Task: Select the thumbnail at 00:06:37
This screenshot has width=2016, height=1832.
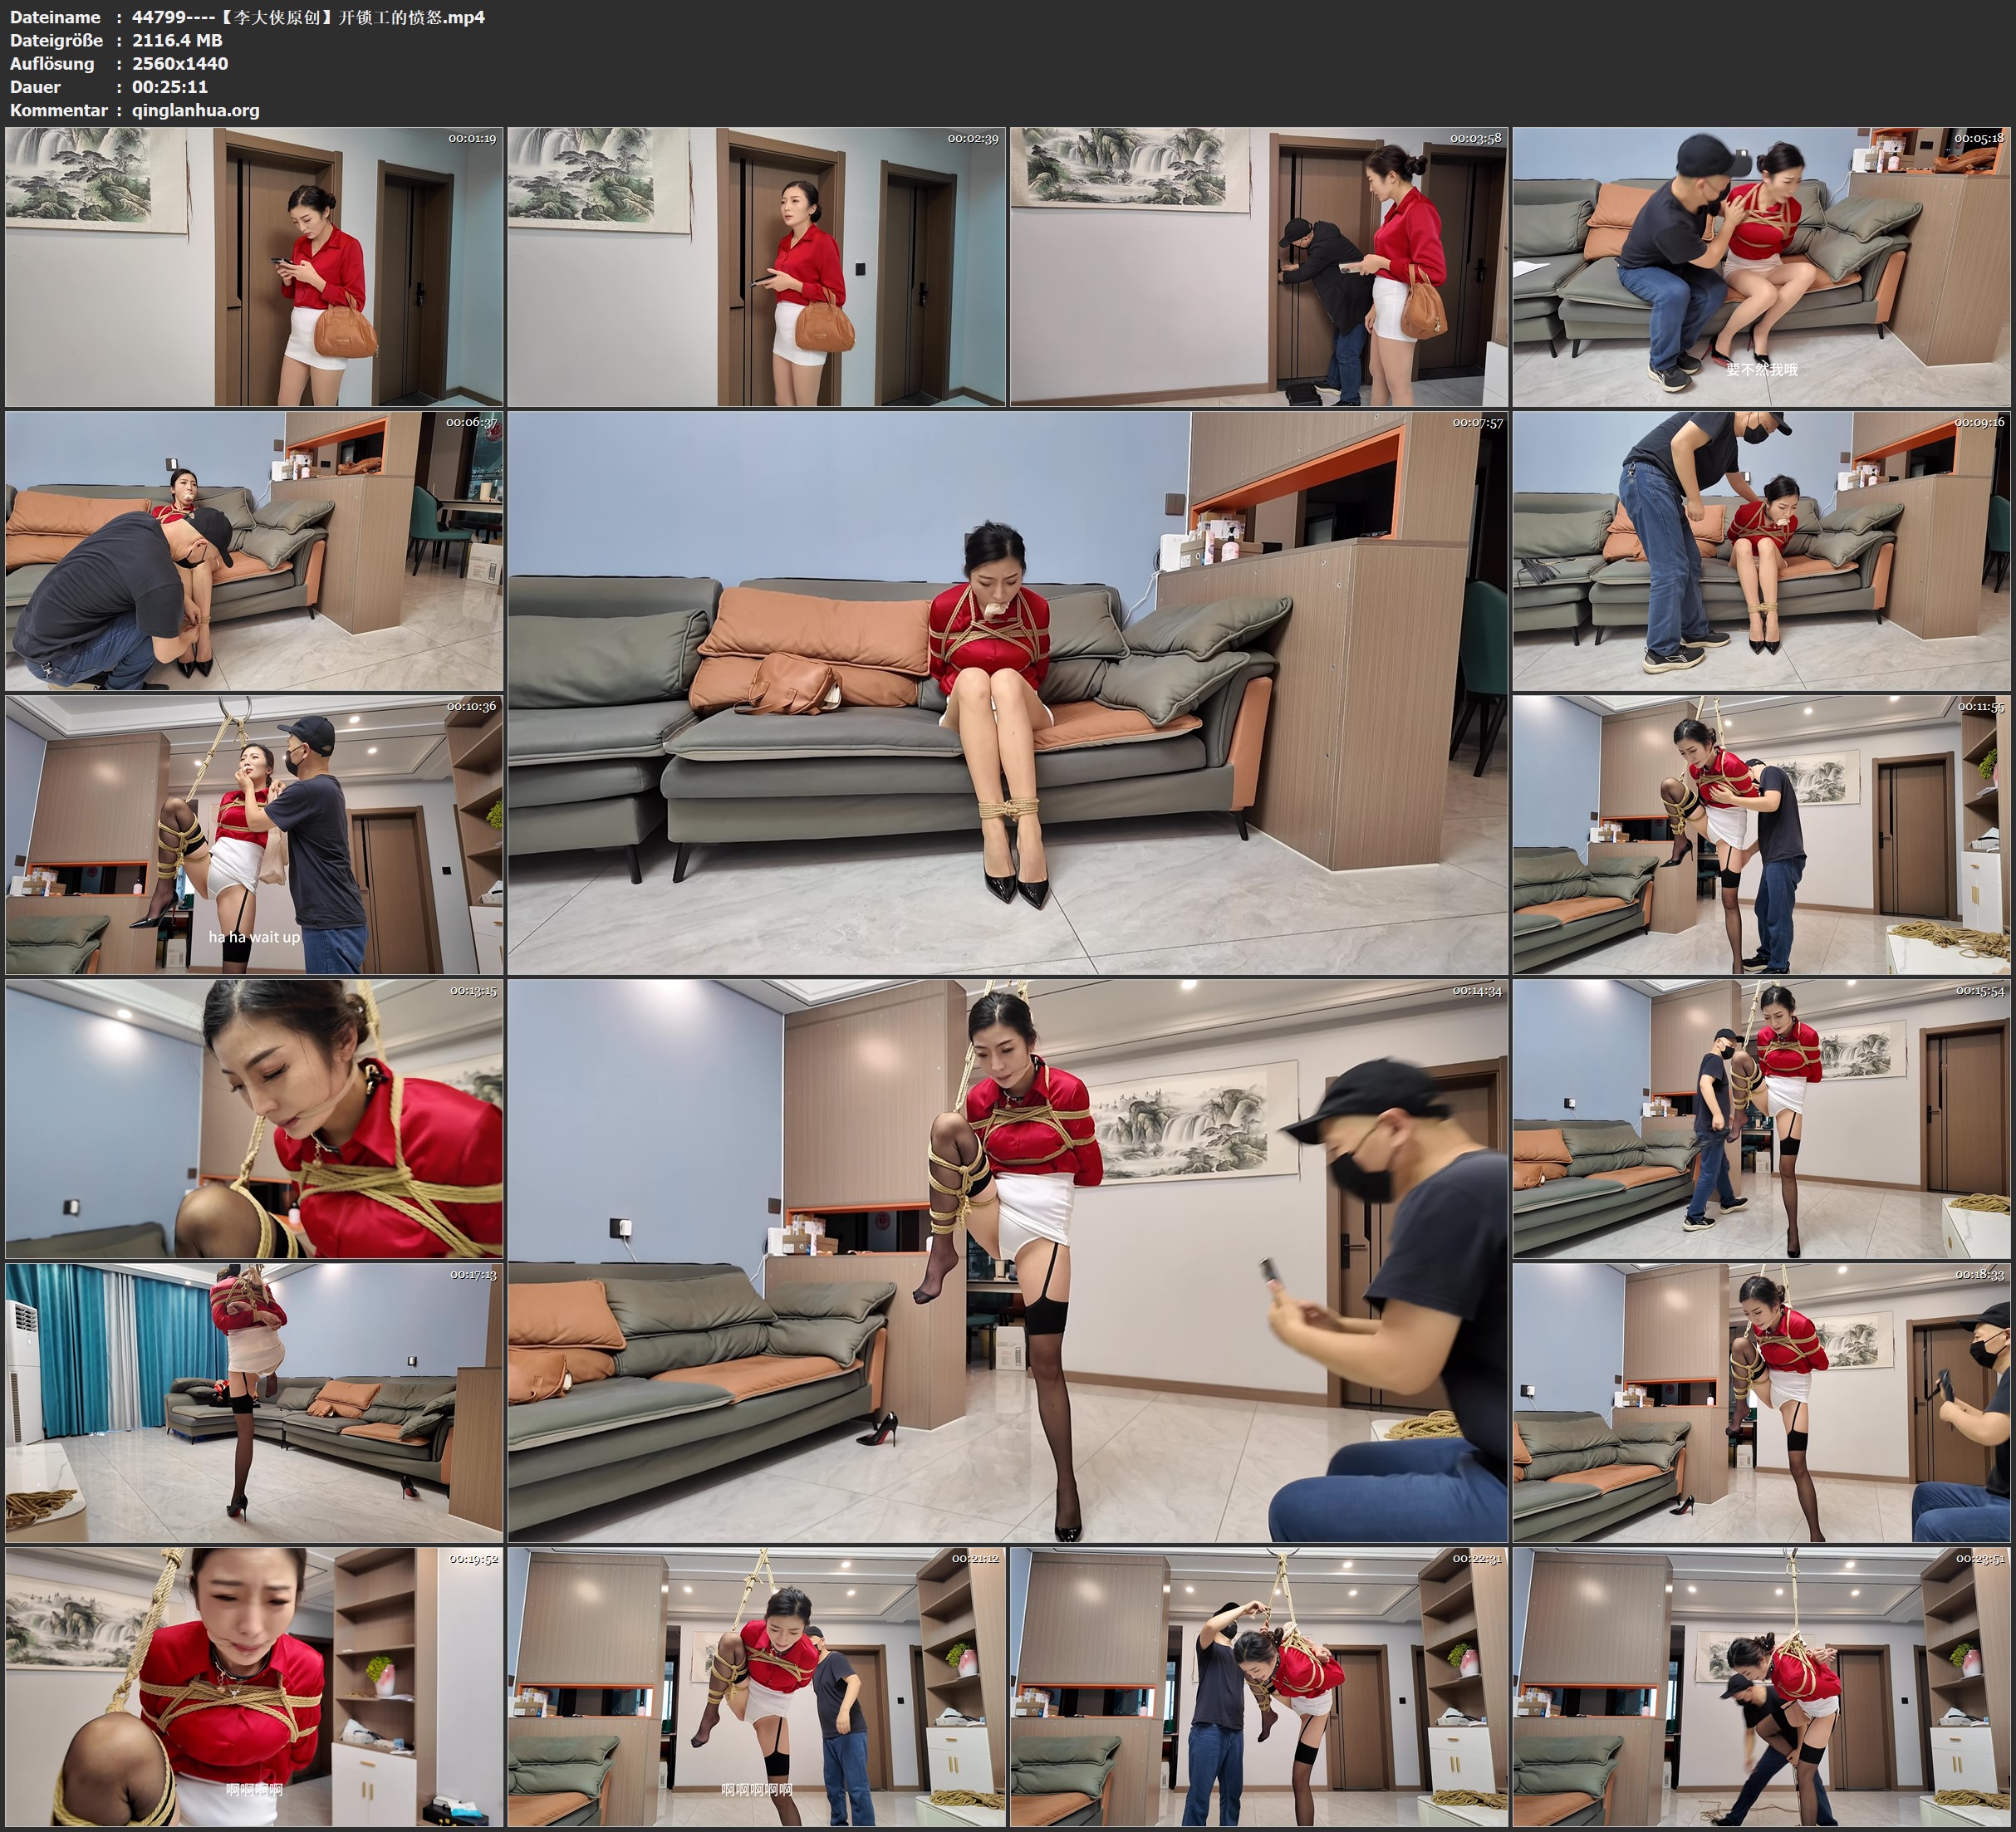Action: coord(254,551)
